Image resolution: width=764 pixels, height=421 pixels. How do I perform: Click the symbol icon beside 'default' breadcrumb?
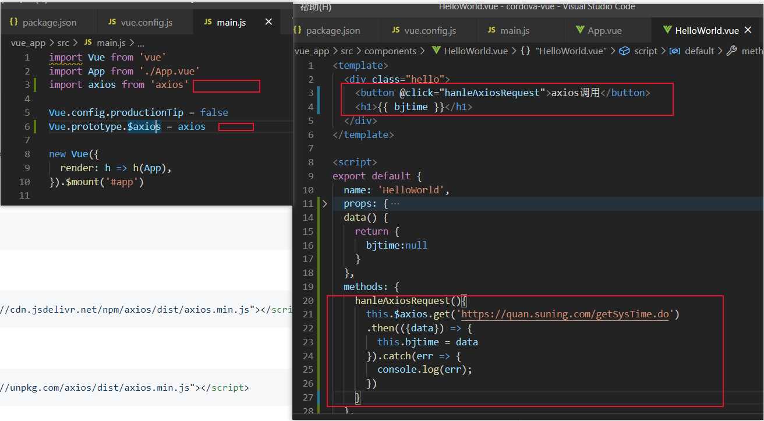point(675,51)
